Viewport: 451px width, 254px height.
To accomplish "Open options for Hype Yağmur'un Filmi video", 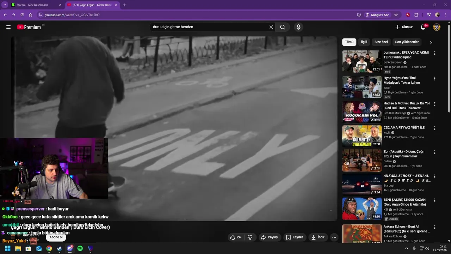I will coord(434,78).
